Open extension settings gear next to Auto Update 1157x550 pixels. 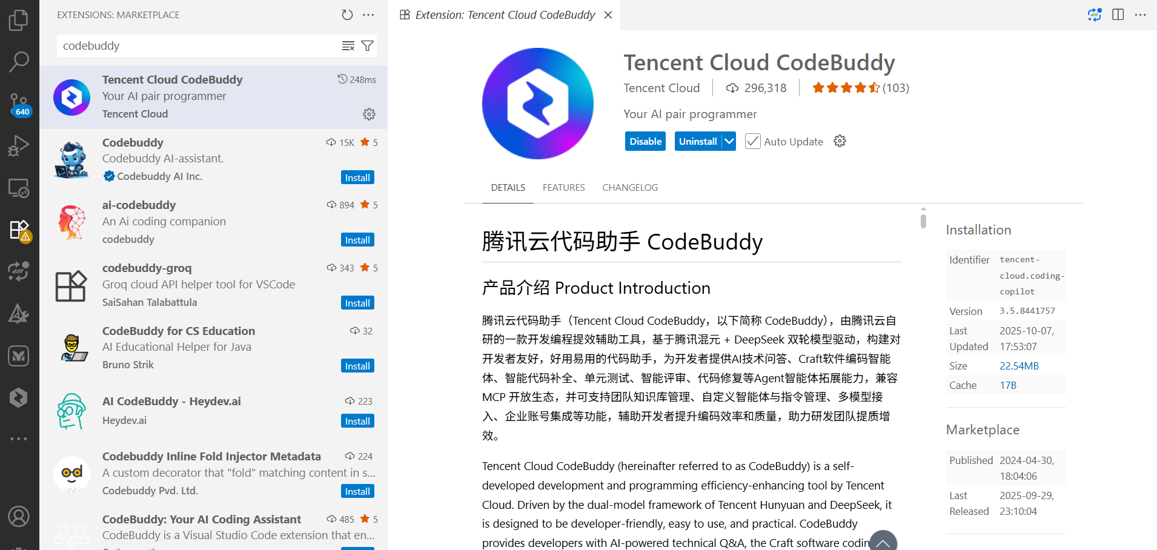[x=840, y=141]
